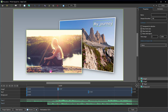
Task: Click the red Delete X icon
Action: pyautogui.click(x=57, y=6)
